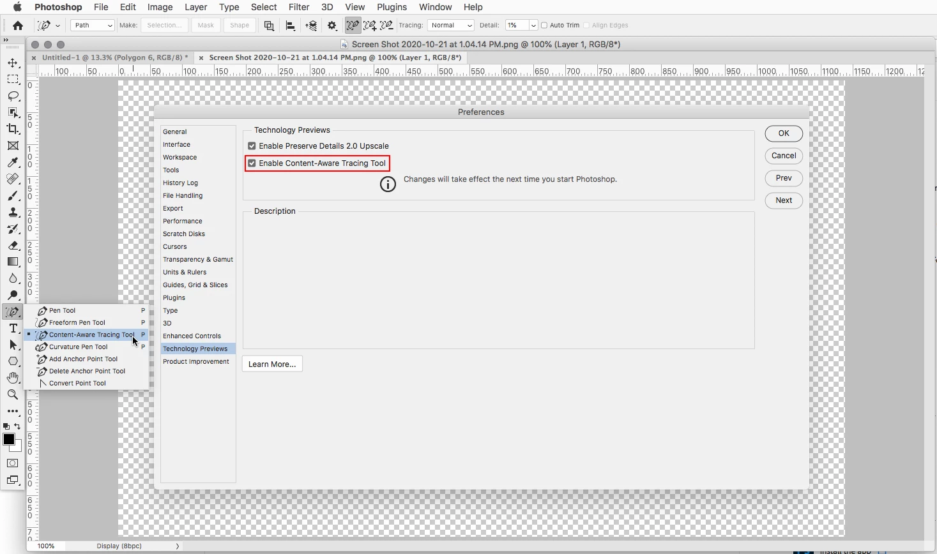The height and width of the screenshot is (554, 937).
Task: Open path operations icon in options bar
Action: pos(269,26)
